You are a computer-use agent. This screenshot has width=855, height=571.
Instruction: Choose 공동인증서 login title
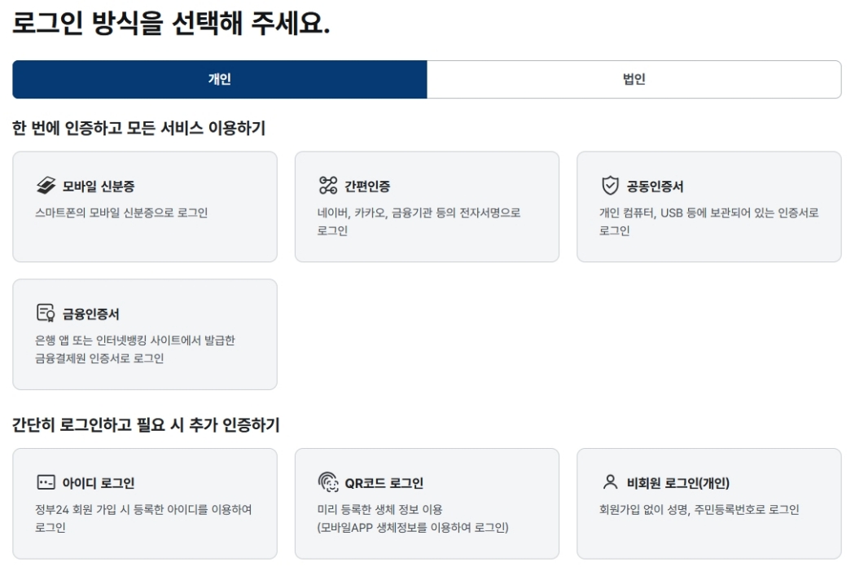[655, 187]
